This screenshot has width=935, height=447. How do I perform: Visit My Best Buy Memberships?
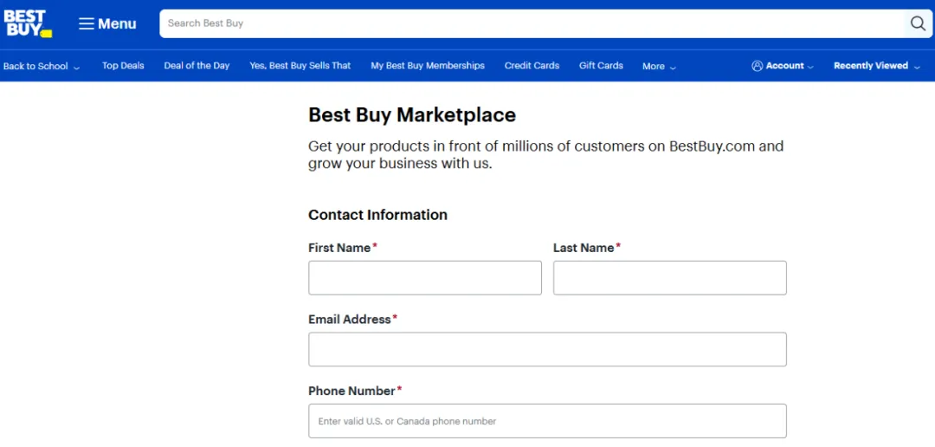428,66
